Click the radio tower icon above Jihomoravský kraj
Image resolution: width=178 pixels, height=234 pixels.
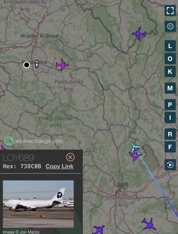(122, 186)
